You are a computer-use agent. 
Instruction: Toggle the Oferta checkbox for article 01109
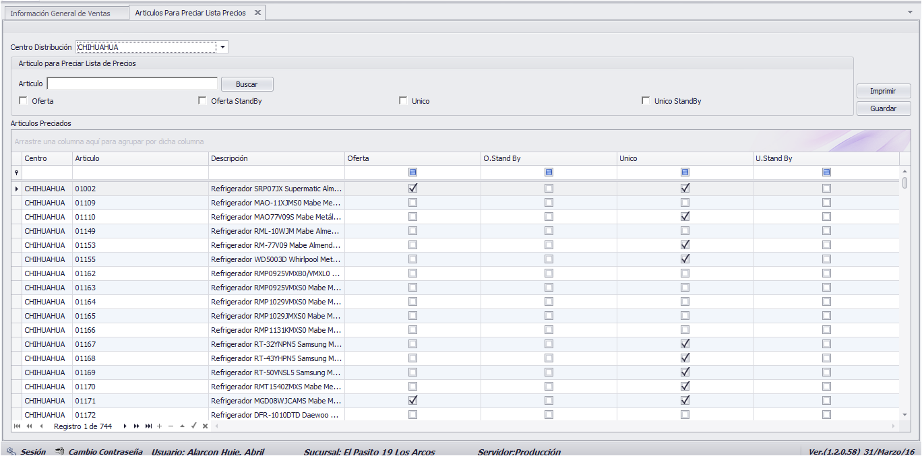[x=412, y=202]
